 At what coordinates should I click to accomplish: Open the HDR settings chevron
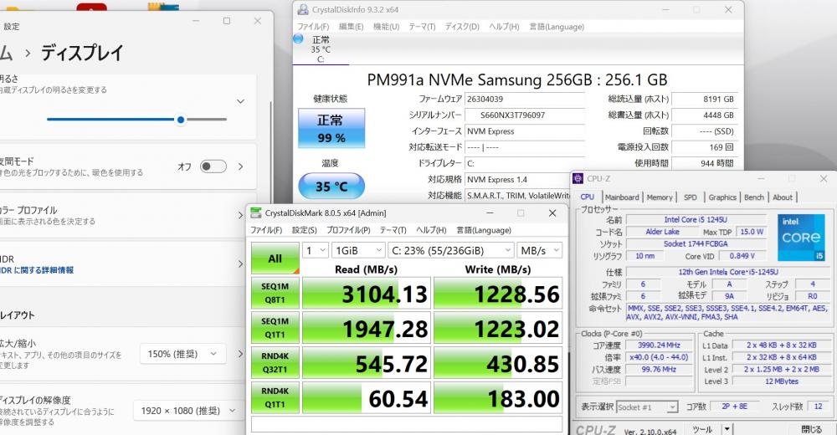point(241,264)
